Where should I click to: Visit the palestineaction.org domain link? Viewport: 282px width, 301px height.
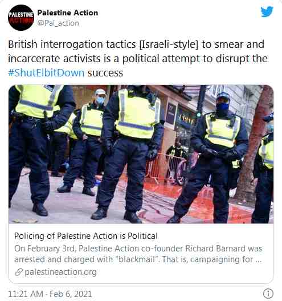coord(60,272)
